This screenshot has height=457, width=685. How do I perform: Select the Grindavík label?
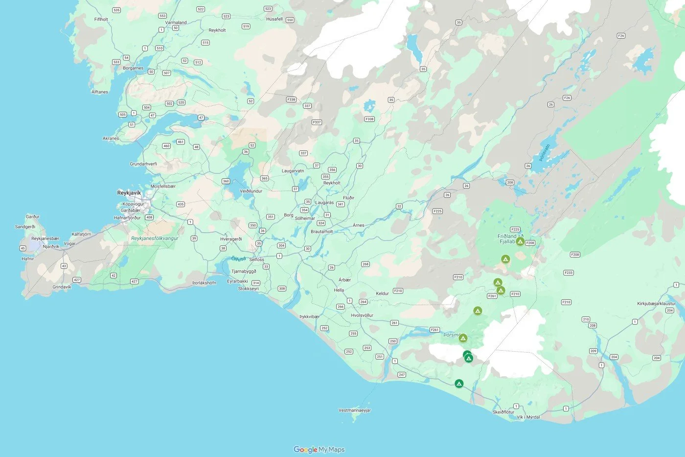[62, 287]
